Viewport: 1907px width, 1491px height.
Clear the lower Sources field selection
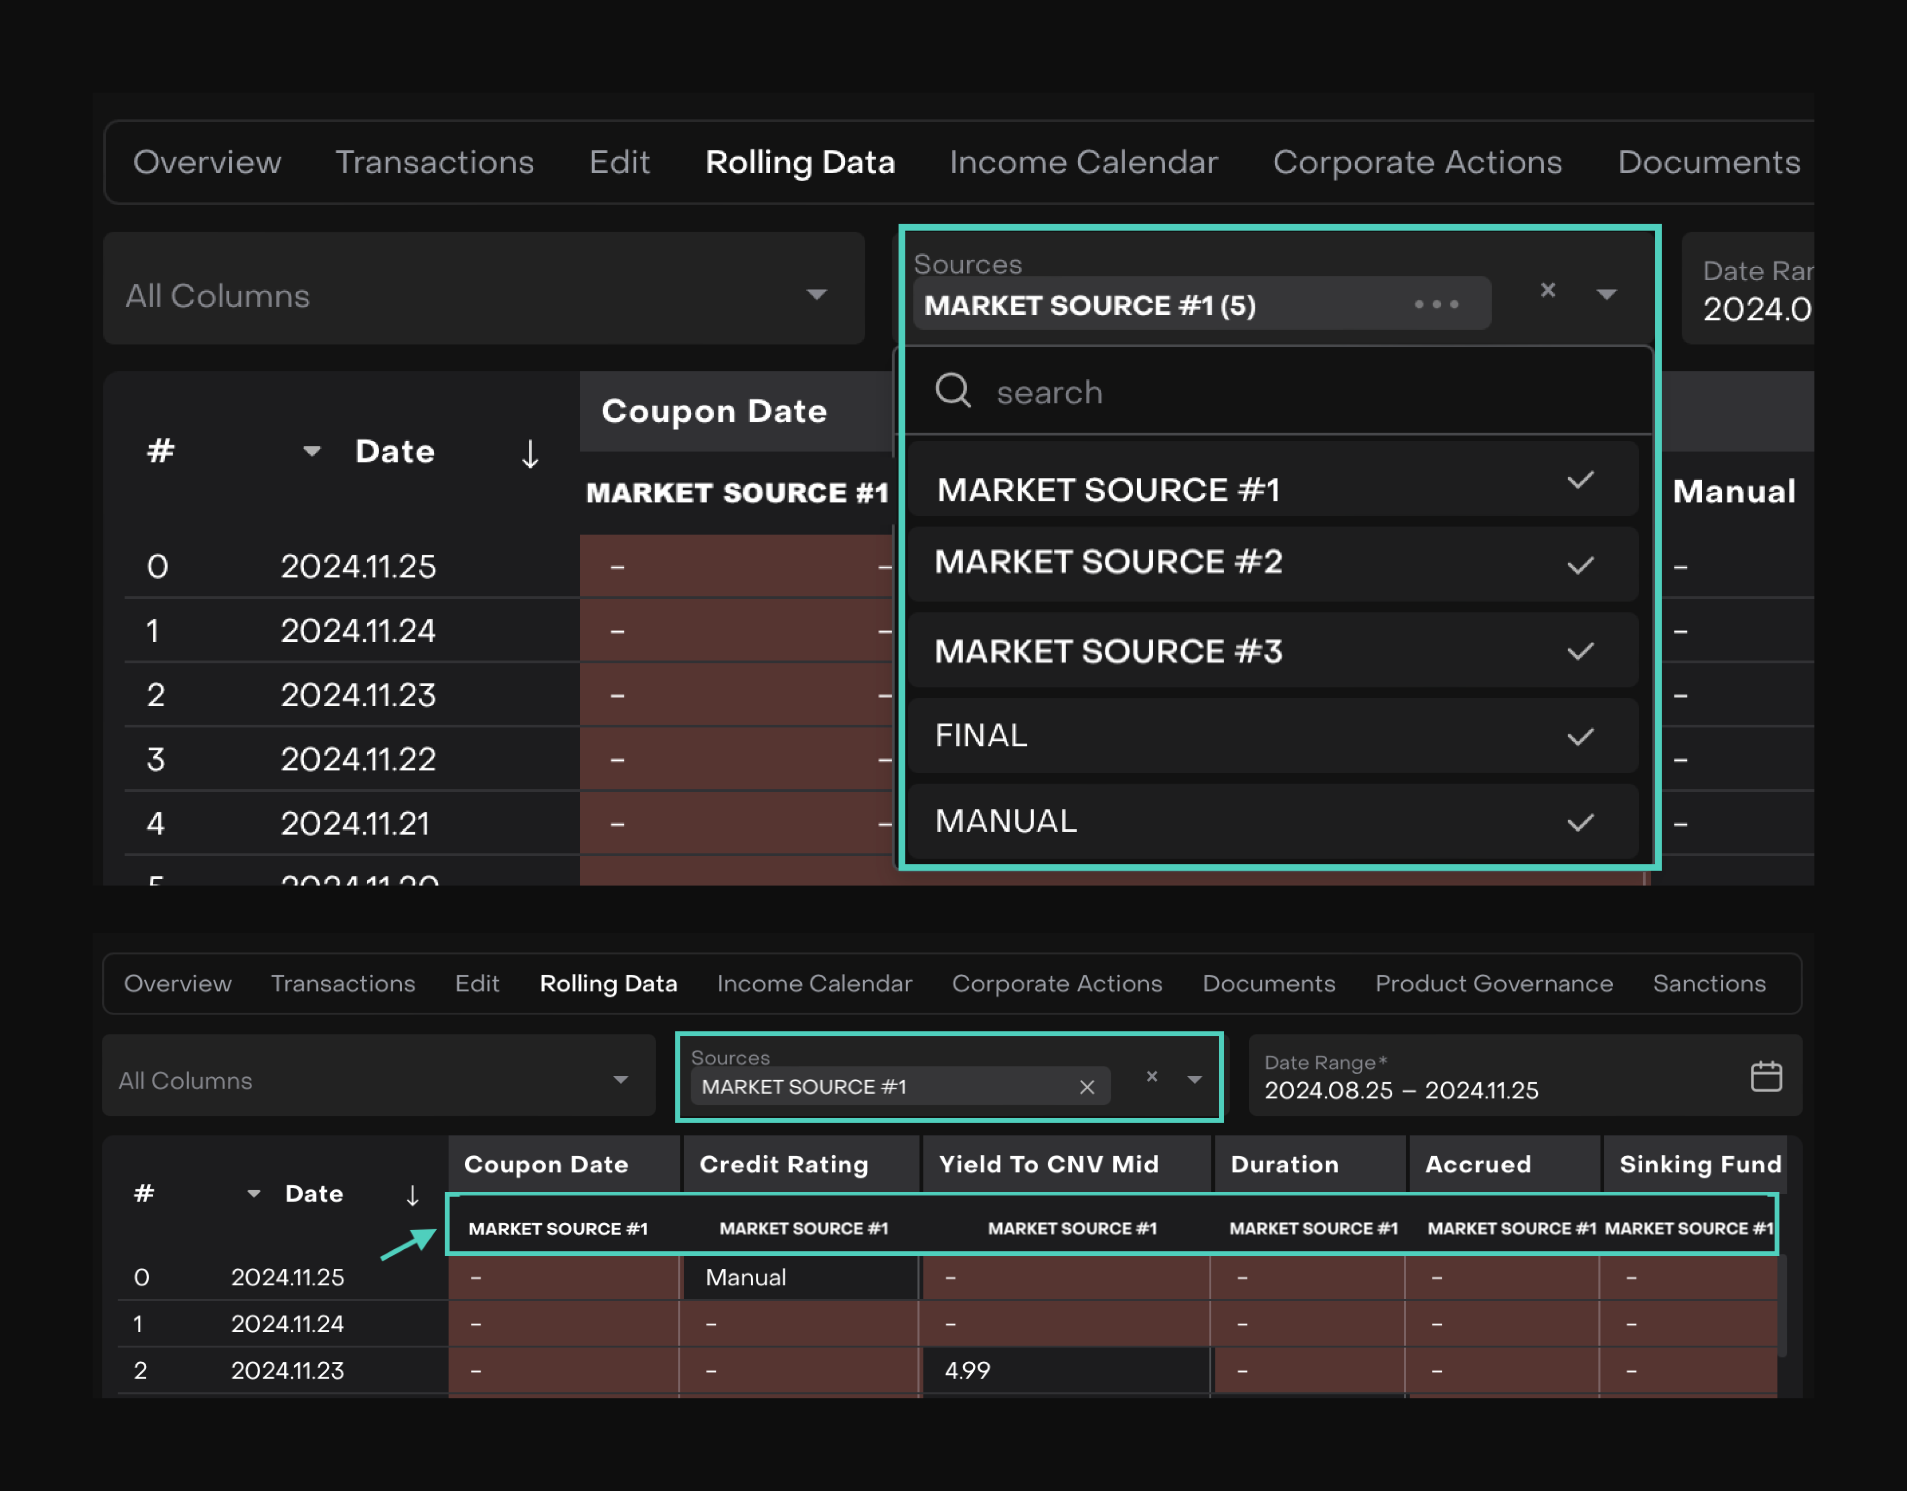coord(1152,1076)
